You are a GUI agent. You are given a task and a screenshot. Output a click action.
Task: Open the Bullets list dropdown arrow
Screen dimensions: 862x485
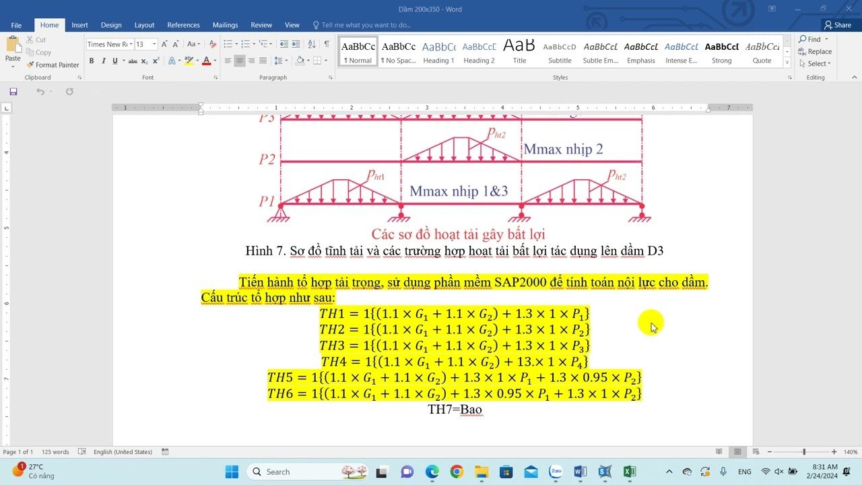tap(237, 44)
